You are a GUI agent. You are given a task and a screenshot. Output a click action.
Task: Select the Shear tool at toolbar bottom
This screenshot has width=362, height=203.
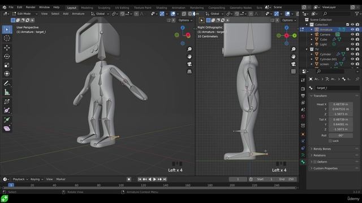7,129
